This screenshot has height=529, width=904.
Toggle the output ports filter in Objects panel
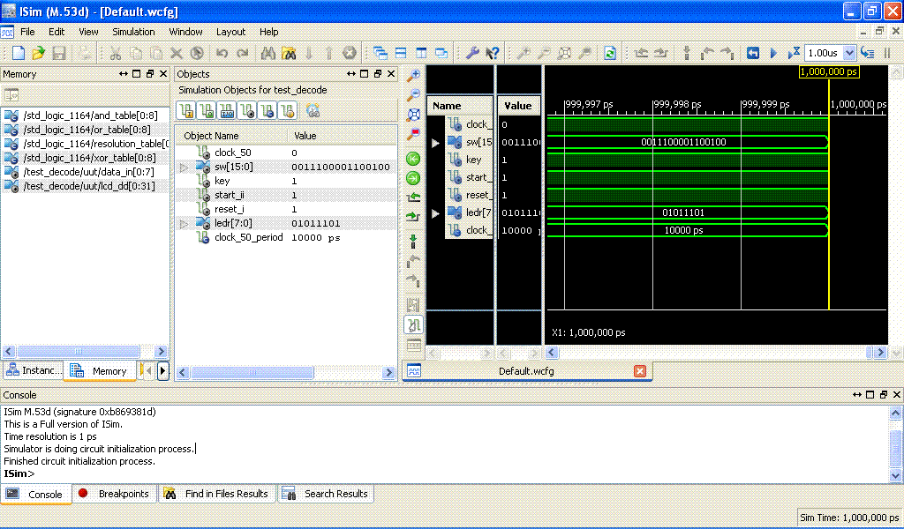(x=207, y=110)
